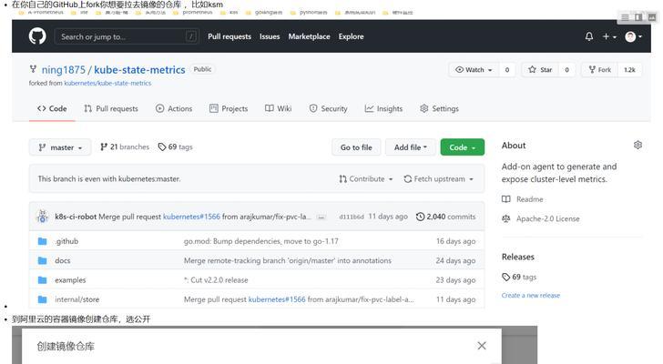Viewport: 663px width, 364px height.
Task: Open the ning1875 owner link
Action: click(x=64, y=70)
